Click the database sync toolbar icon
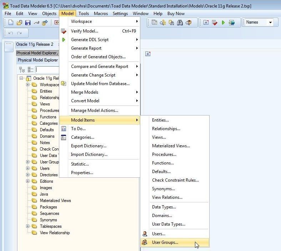 pyautogui.click(x=231, y=23)
